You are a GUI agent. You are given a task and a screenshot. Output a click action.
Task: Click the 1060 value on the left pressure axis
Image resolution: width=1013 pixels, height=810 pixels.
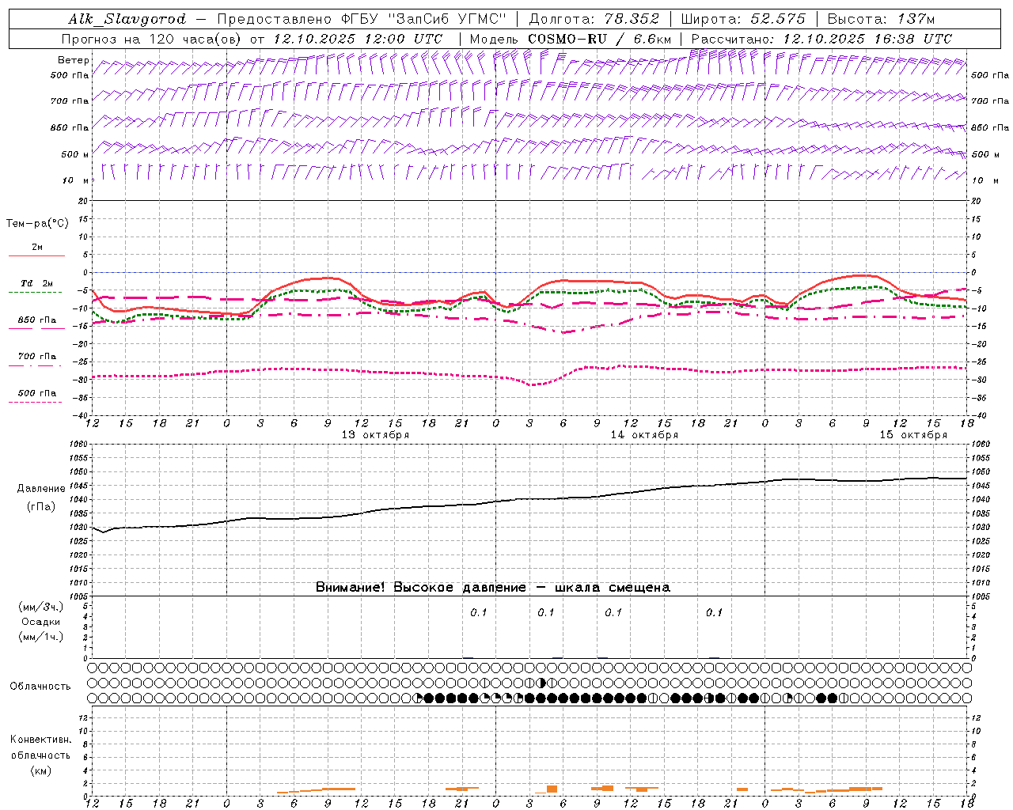(80, 445)
